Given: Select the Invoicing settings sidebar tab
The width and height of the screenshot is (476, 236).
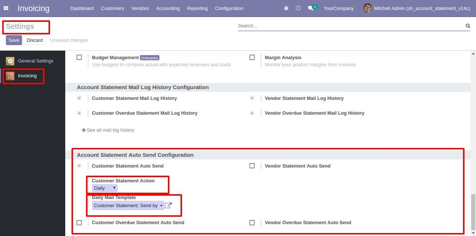Looking at the screenshot, I should tap(33, 76).
